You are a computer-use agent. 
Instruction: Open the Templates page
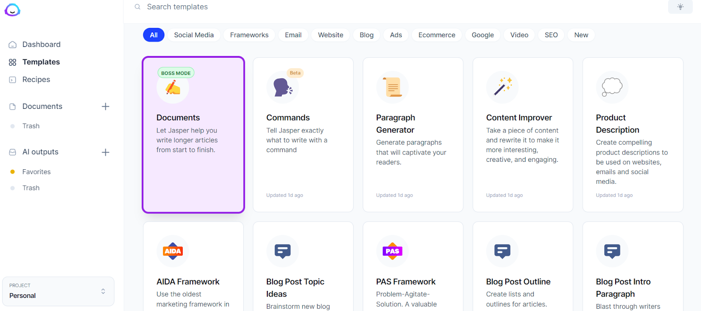click(x=41, y=62)
